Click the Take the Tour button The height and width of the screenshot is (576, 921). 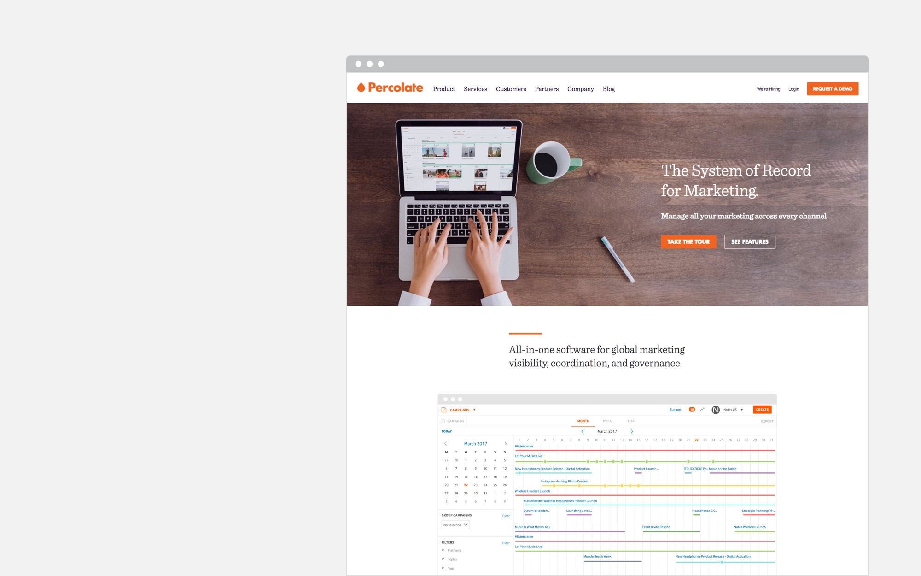point(688,241)
